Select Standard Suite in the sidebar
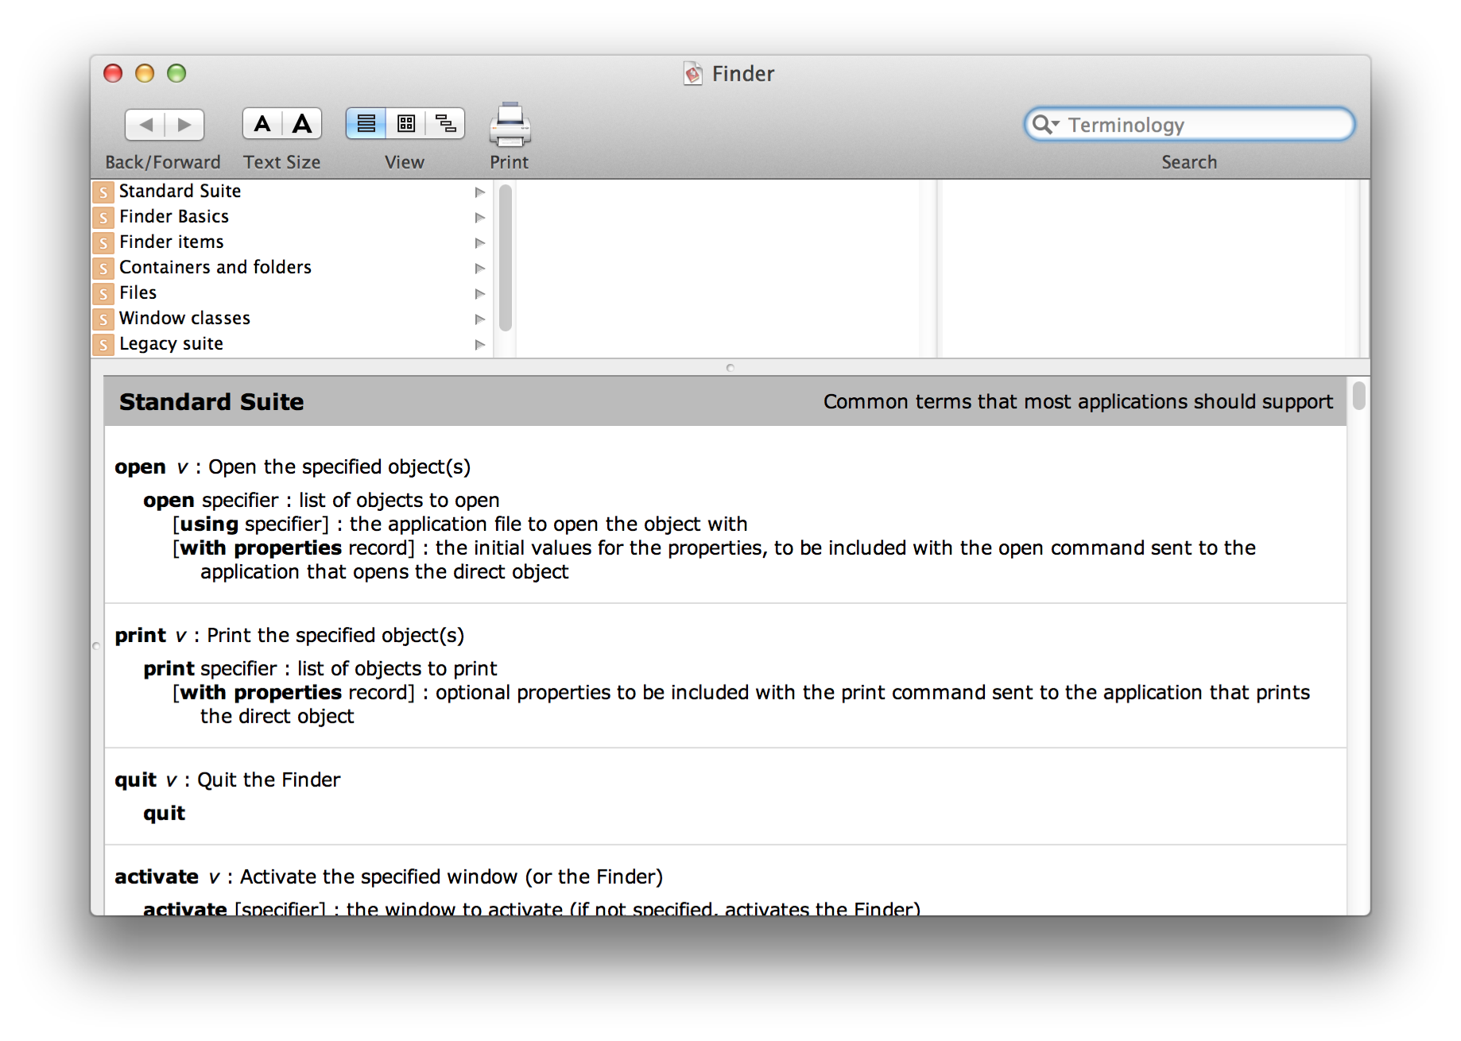The width and height of the screenshot is (1461, 1041). (x=180, y=191)
